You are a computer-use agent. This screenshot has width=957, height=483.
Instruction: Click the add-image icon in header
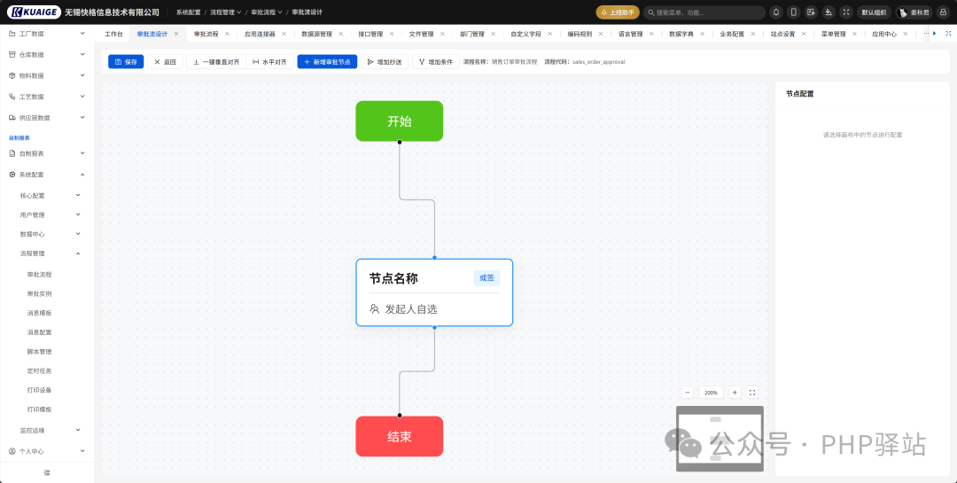811,12
